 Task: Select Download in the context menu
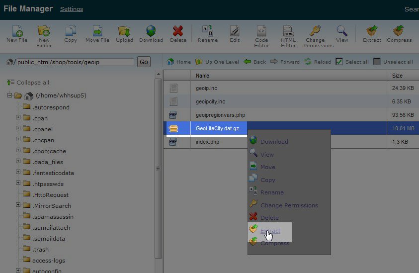(274, 142)
